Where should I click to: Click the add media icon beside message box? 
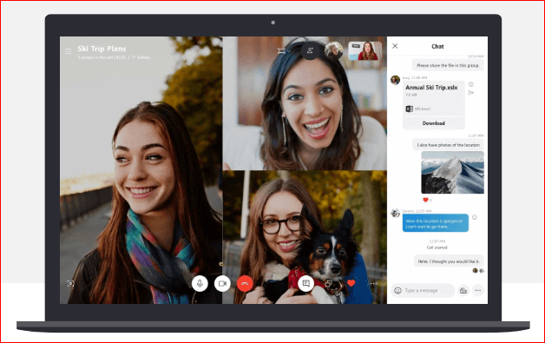(x=463, y=291)
